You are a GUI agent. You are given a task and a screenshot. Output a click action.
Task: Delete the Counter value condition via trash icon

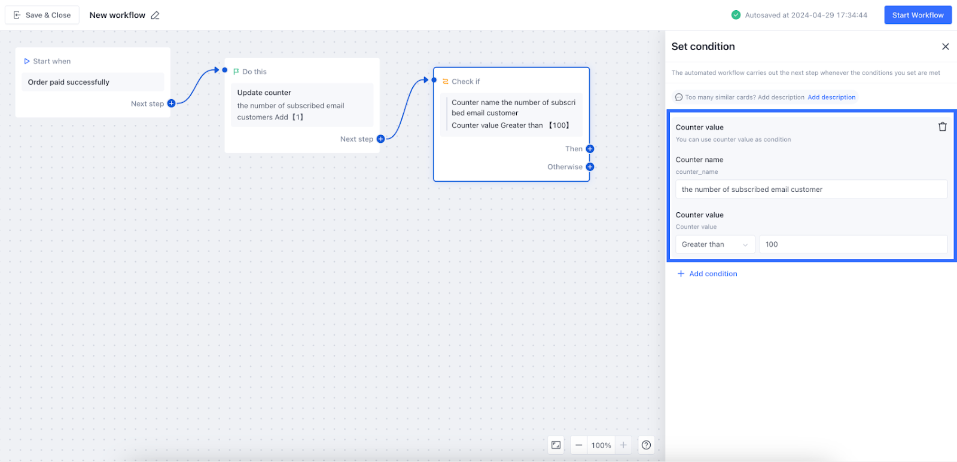(942, 127)
